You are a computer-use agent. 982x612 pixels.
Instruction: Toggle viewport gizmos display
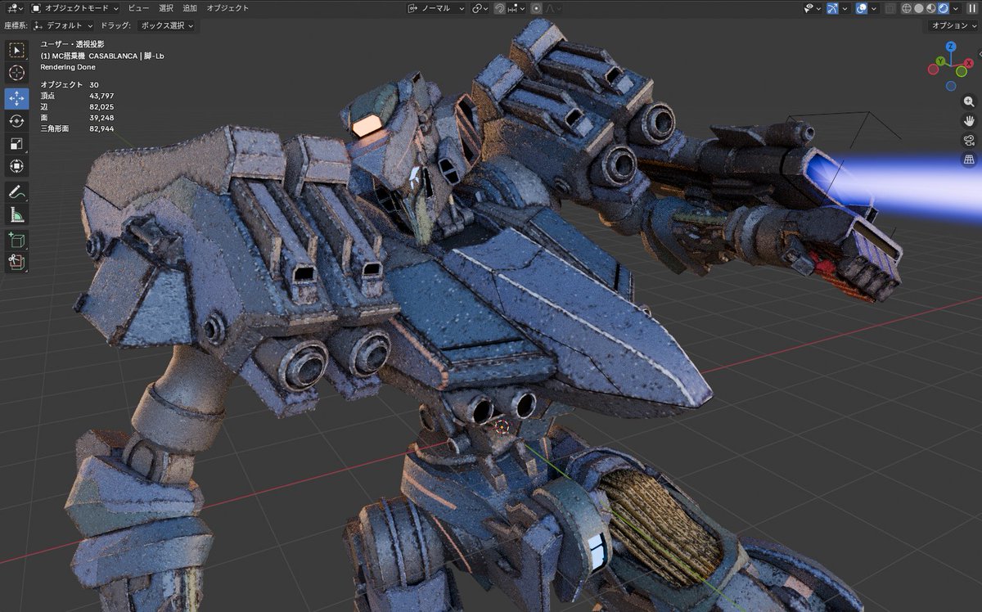click(x=833, y=7)
